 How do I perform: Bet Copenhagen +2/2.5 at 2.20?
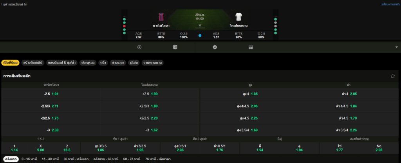tap(150, 118)
